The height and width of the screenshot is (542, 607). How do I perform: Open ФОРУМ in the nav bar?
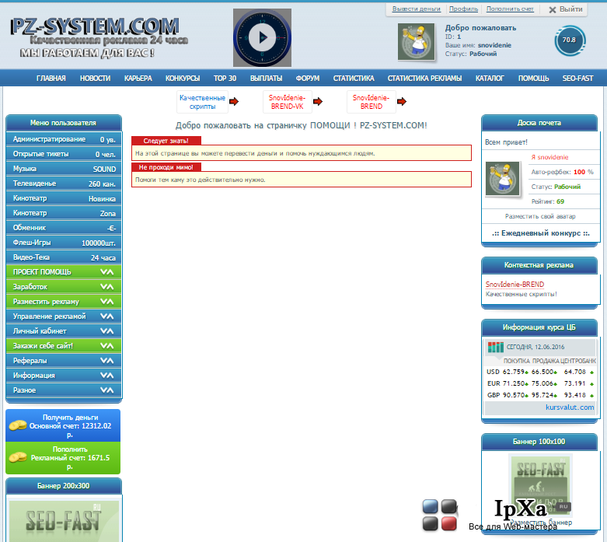tap(308, 79)
